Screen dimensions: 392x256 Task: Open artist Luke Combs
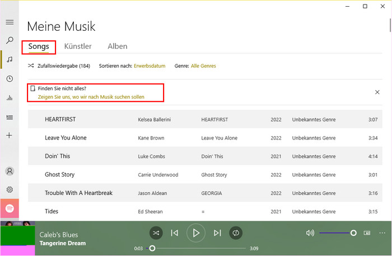(151, 156)
